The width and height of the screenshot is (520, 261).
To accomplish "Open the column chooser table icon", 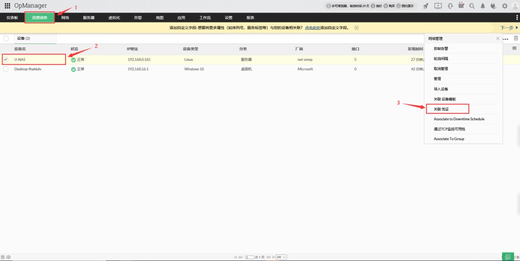I will [514, 48].
